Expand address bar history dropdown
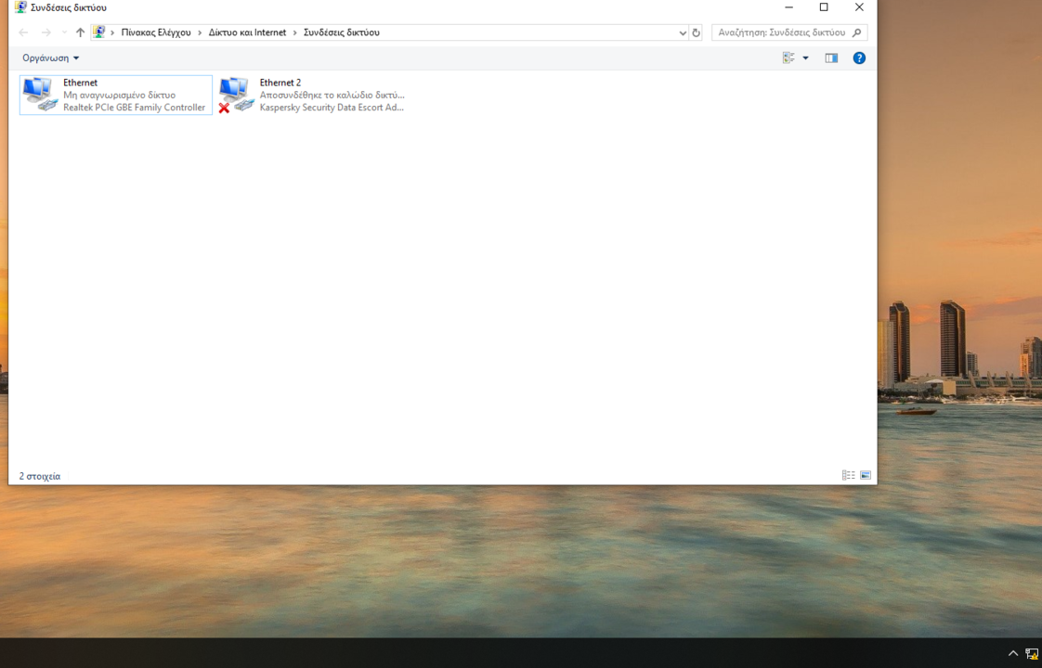The height and width of the screenshot is (668, 1042). click(683, 32)
